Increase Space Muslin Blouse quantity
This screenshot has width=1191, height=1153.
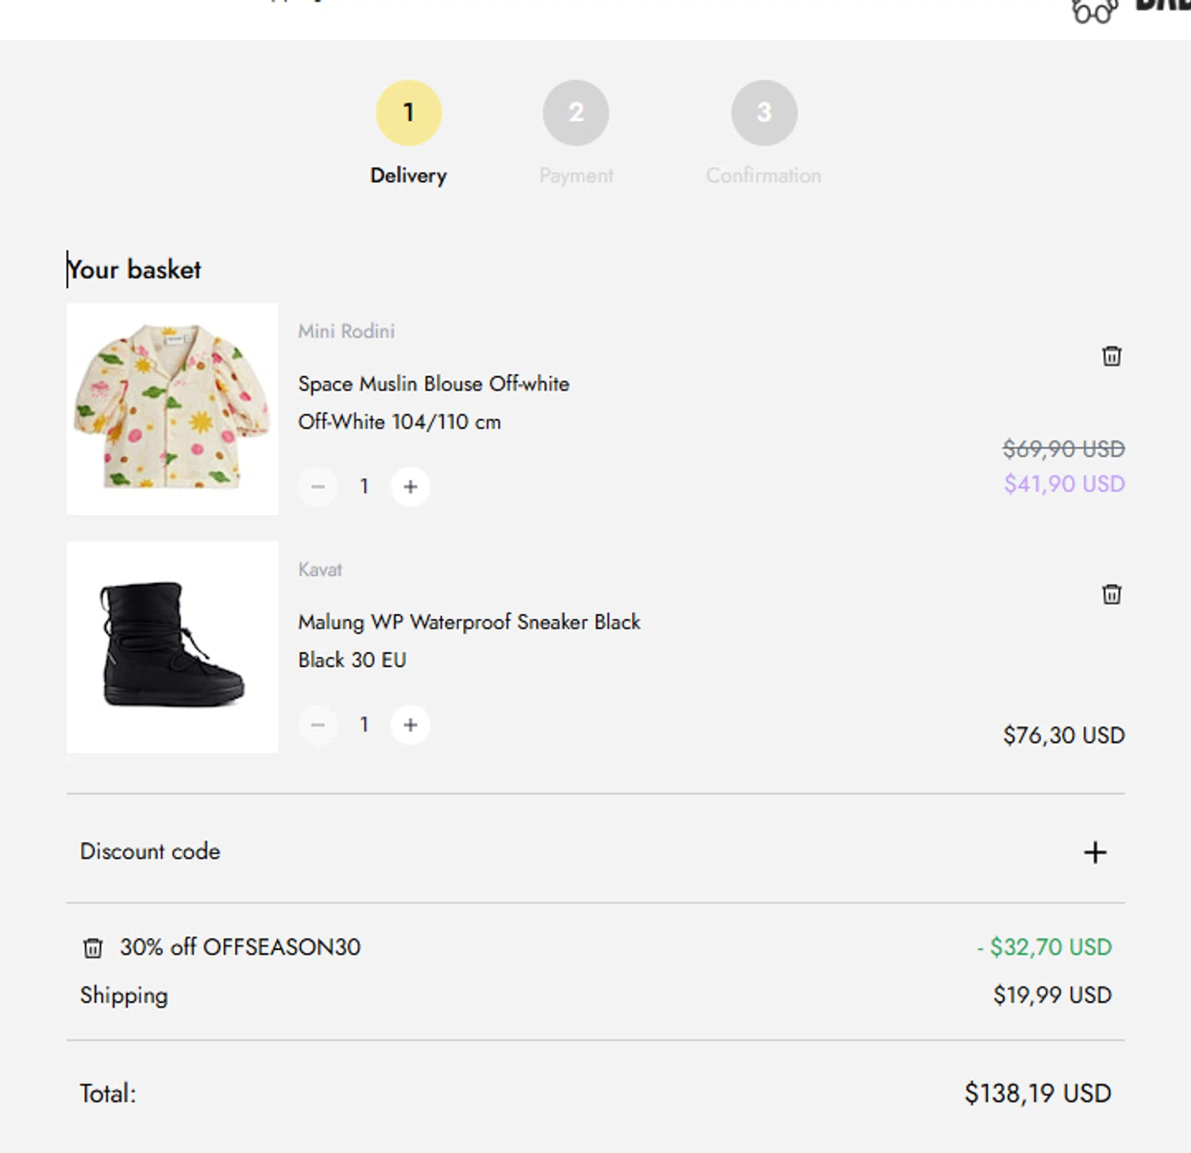[x=410, y=487]
